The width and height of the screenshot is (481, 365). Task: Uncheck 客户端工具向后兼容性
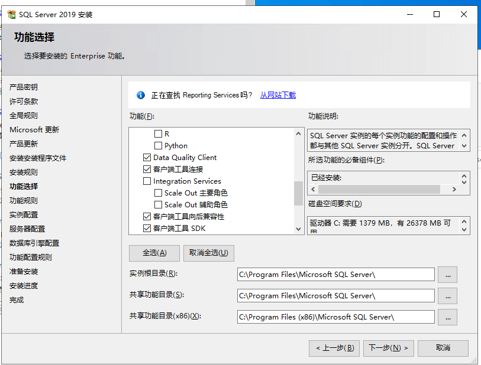point(147,217)
